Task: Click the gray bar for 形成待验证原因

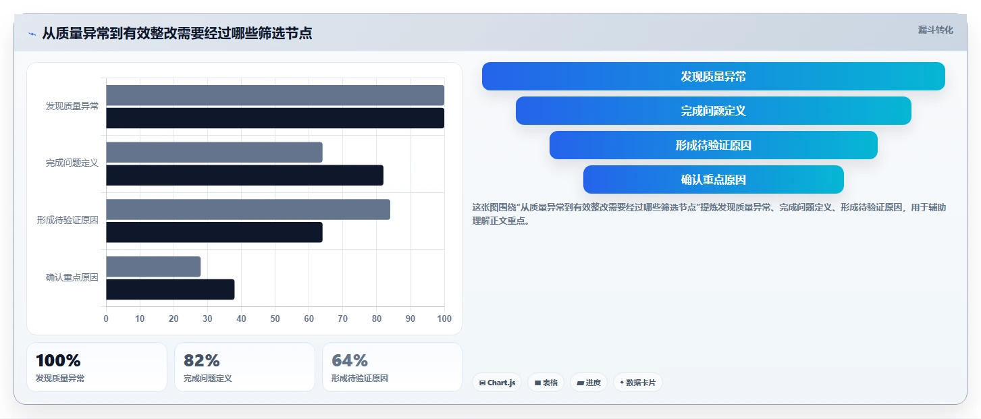Action: pyautogui.click(x=248, y=209)
